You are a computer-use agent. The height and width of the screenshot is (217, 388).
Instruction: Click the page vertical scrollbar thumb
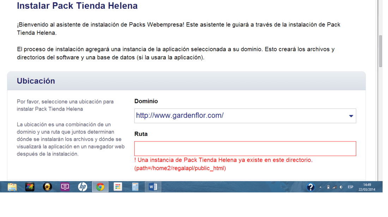pos(380,51)
